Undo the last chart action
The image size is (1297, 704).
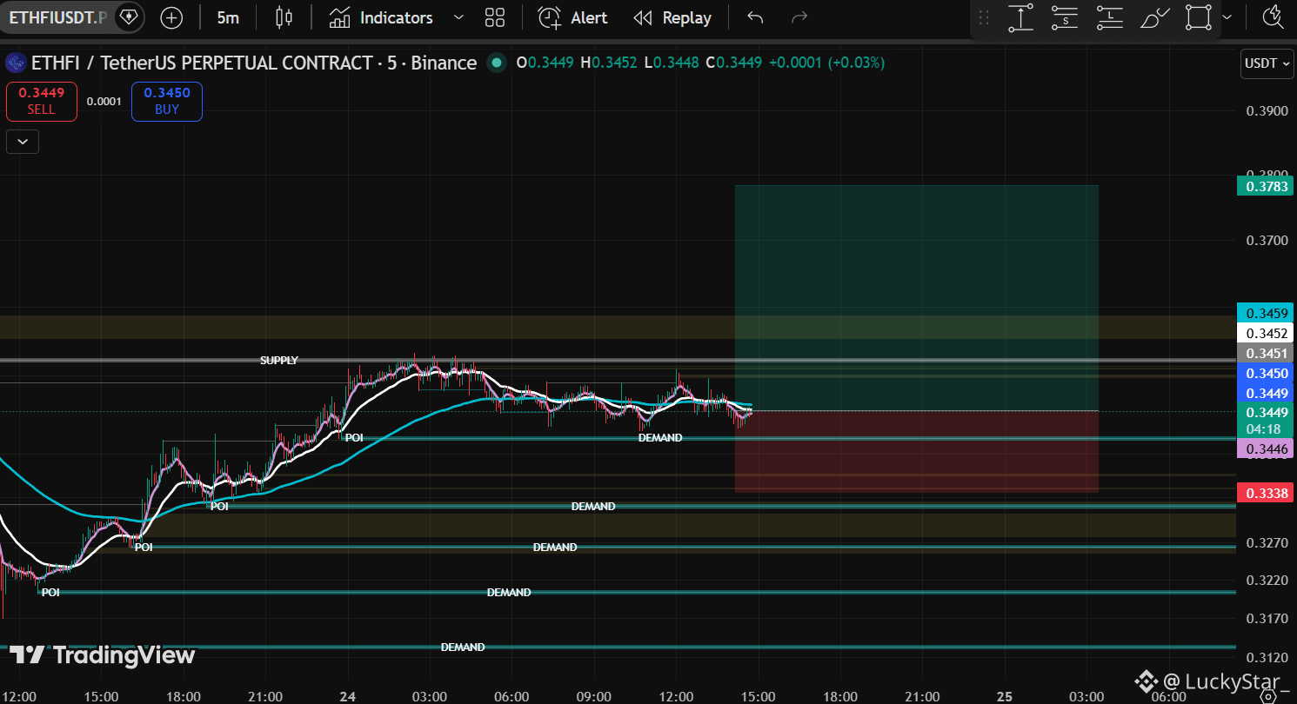755,17
